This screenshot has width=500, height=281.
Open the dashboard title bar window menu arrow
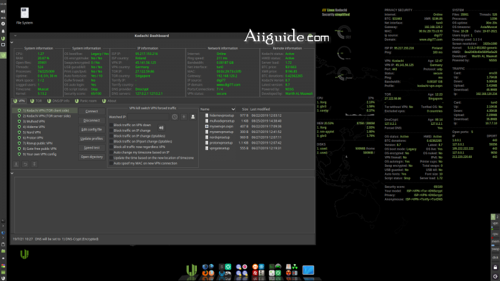[x=15, y=36]
